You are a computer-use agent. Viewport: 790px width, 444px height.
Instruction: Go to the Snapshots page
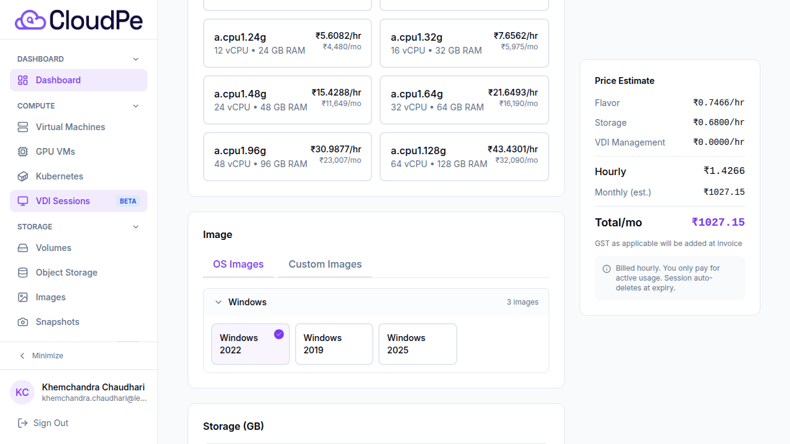(78, 322)
